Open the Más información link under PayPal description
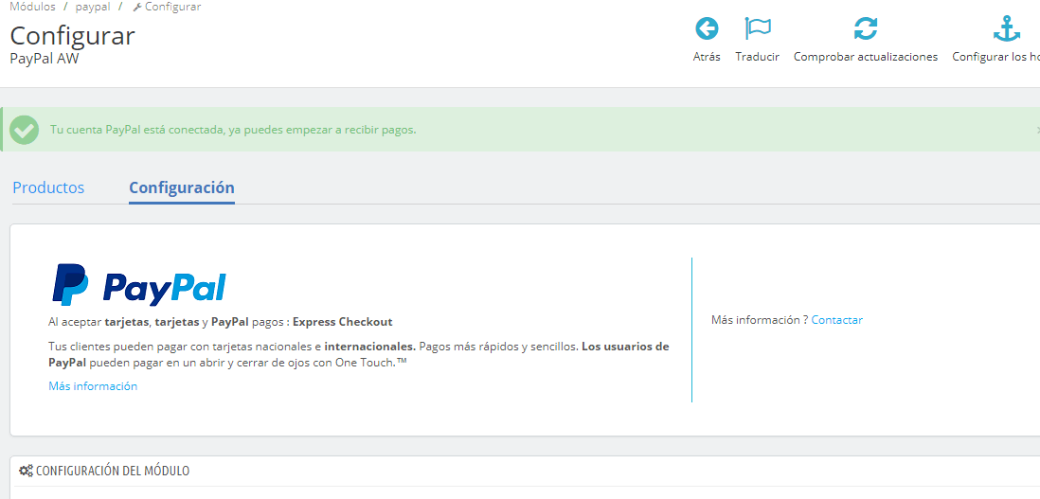Image resolution: width=1040 pixels, height=499 pixels. point(93,386)
